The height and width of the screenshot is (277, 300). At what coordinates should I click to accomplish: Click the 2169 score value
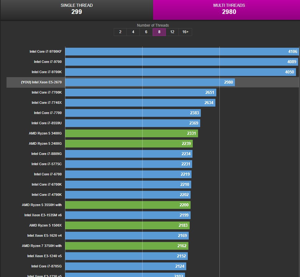(x=182, y=236)
